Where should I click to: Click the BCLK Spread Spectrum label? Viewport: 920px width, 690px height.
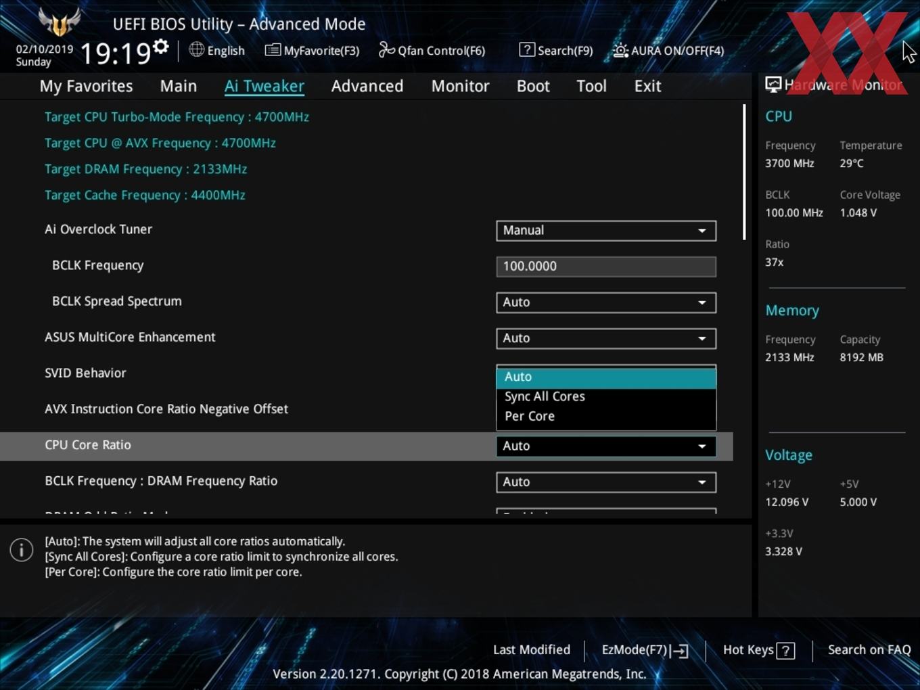pyautogui.click(x=117, y=301)
